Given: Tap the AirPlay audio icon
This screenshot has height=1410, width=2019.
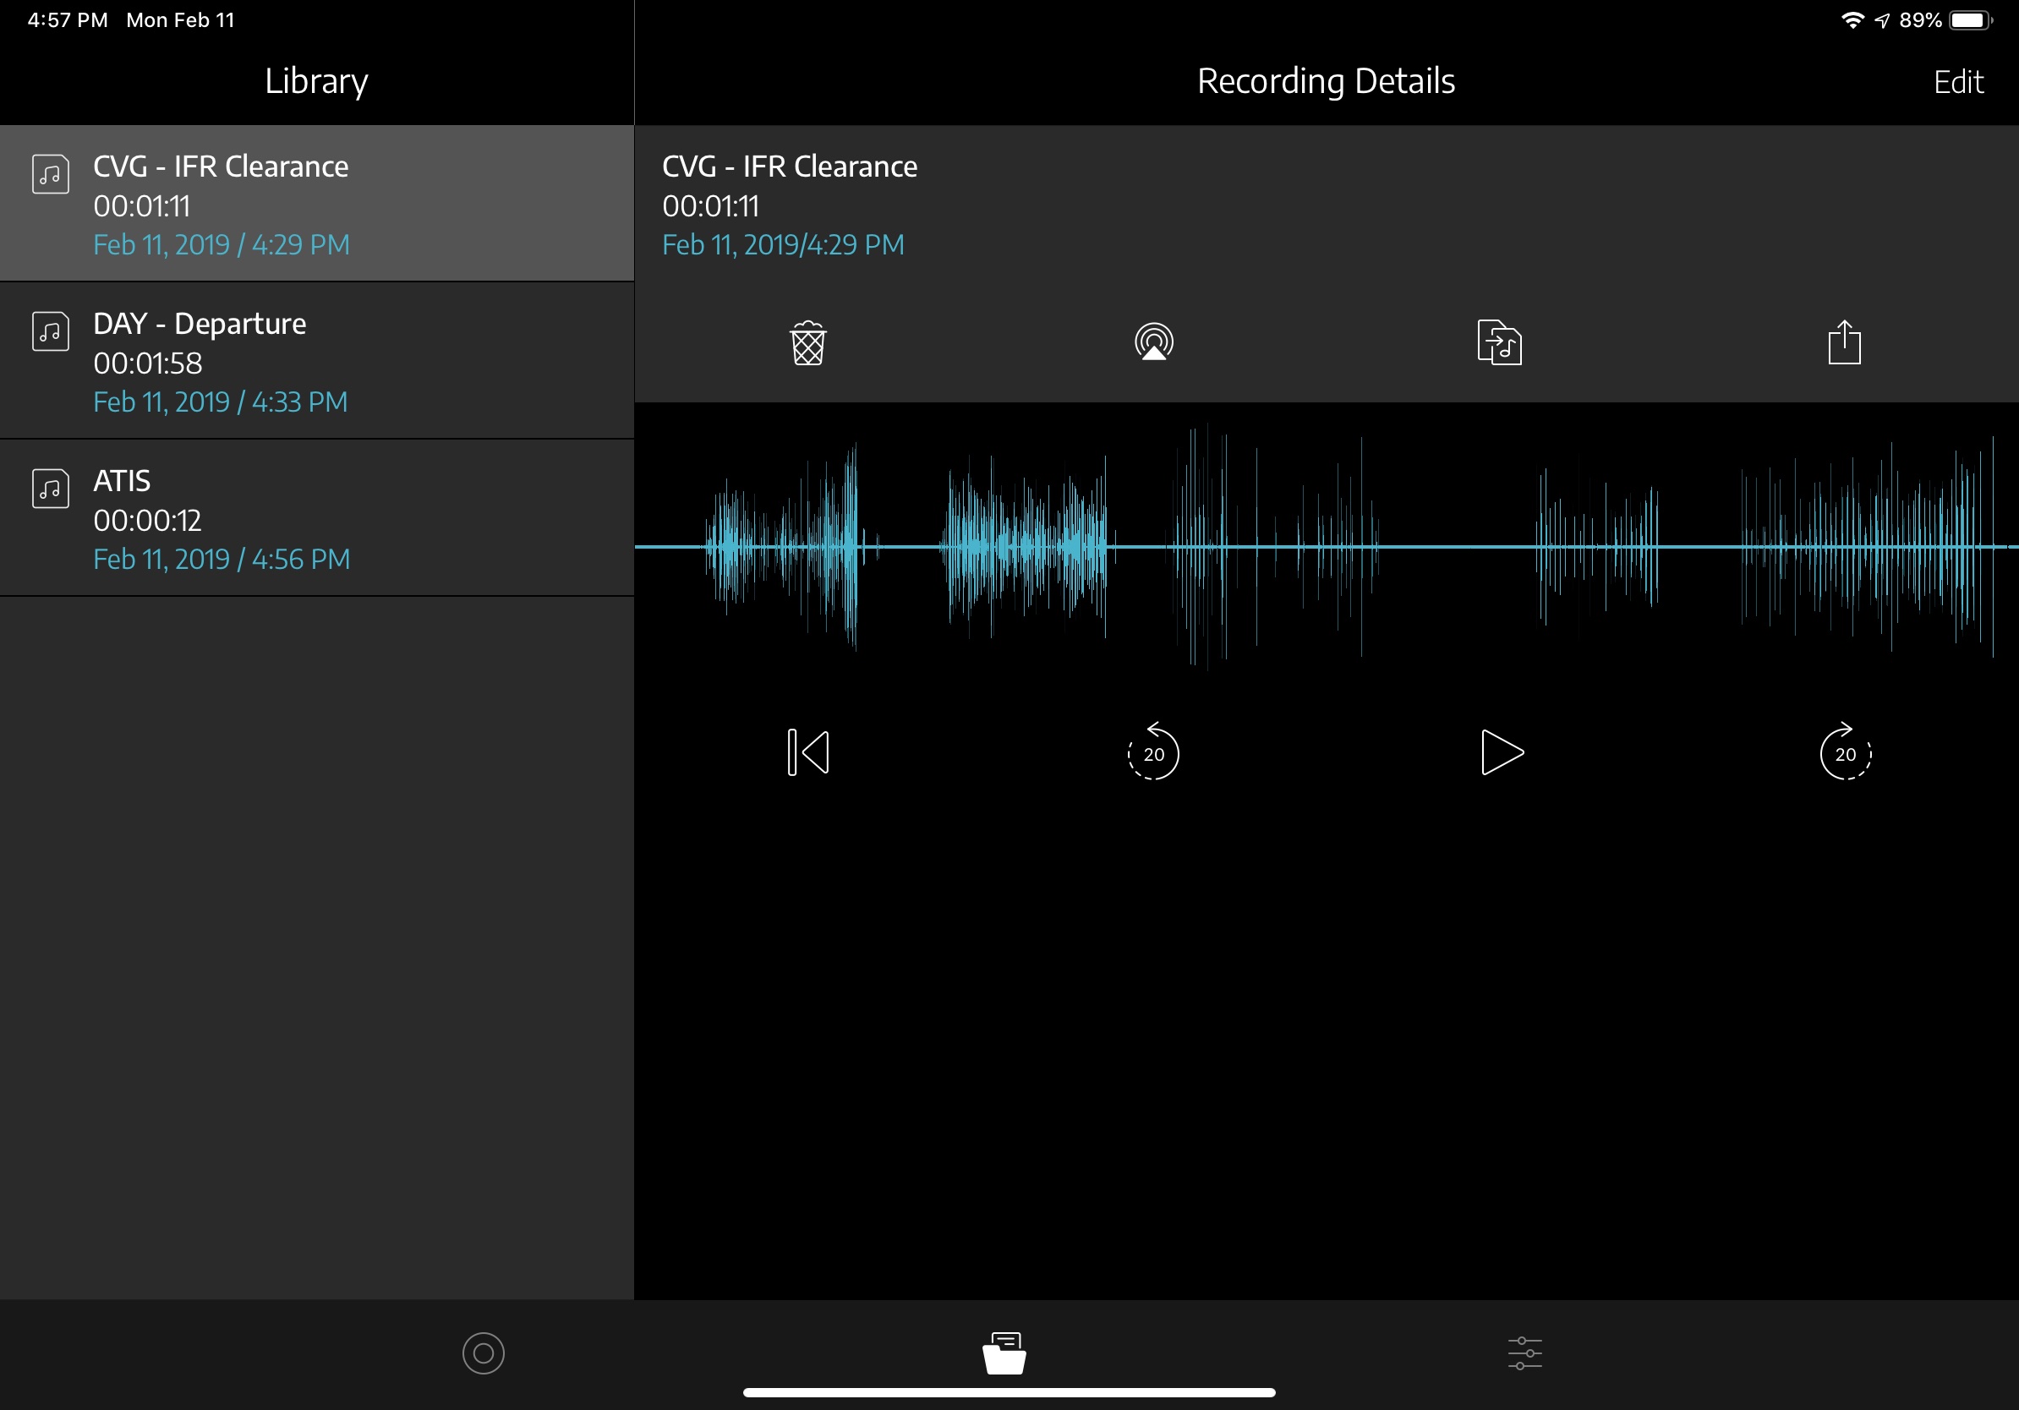Looking at the screenshot, I should [1154, 343].
